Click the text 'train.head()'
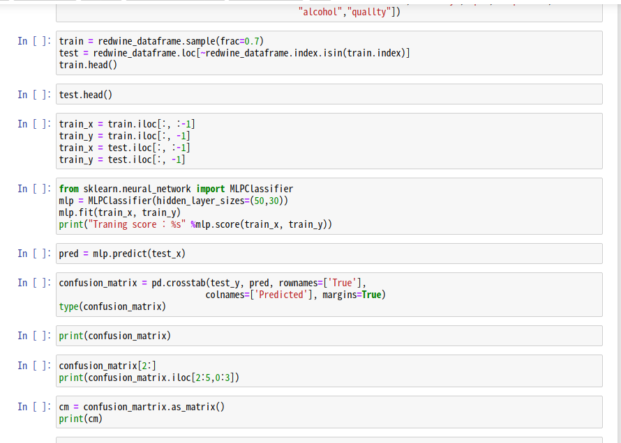This screenshot has width=621, height=443. (x=88, y=65)
